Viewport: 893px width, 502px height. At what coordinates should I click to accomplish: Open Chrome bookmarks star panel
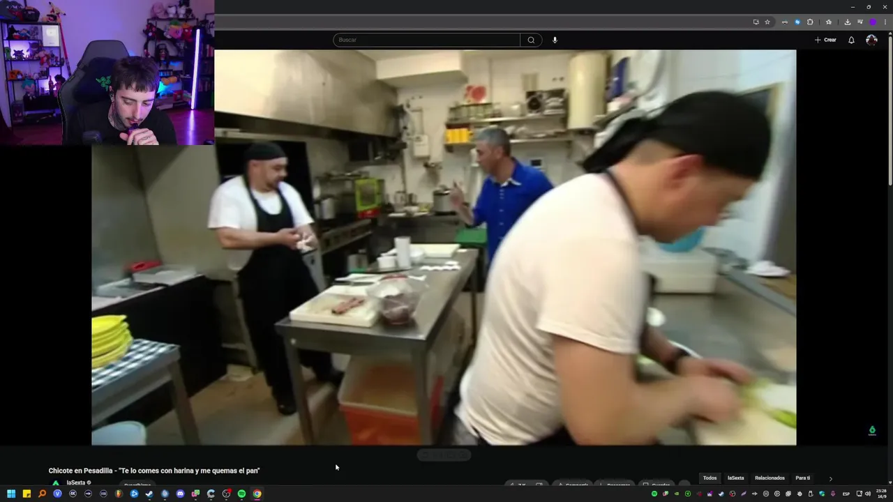tap(829, 22)
